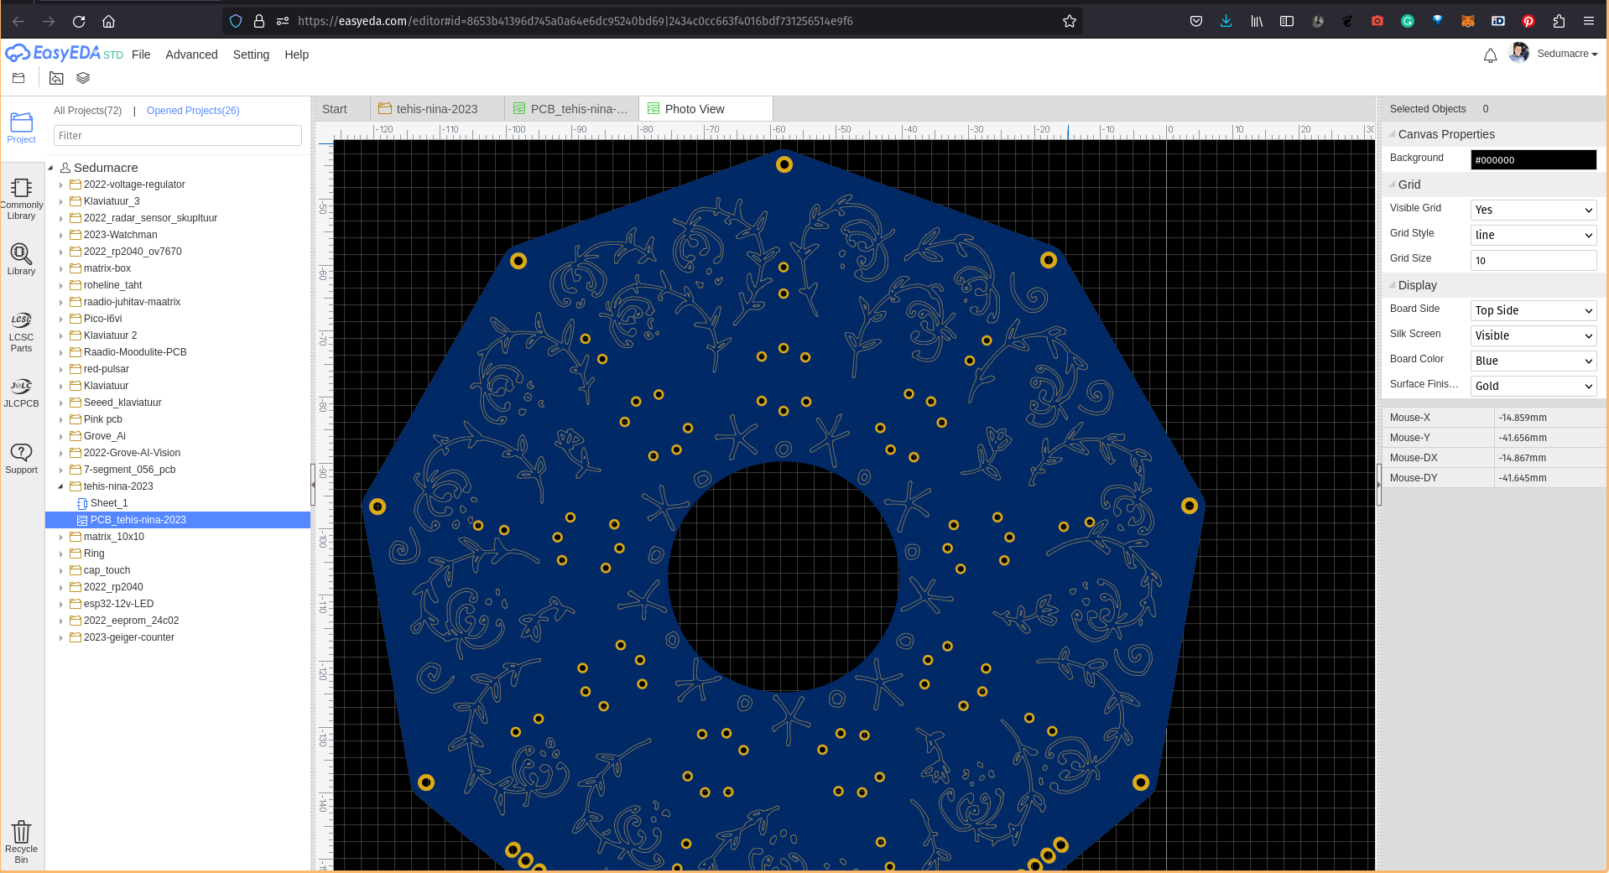Open the Surface Finish dropdown

[1533, 386]
